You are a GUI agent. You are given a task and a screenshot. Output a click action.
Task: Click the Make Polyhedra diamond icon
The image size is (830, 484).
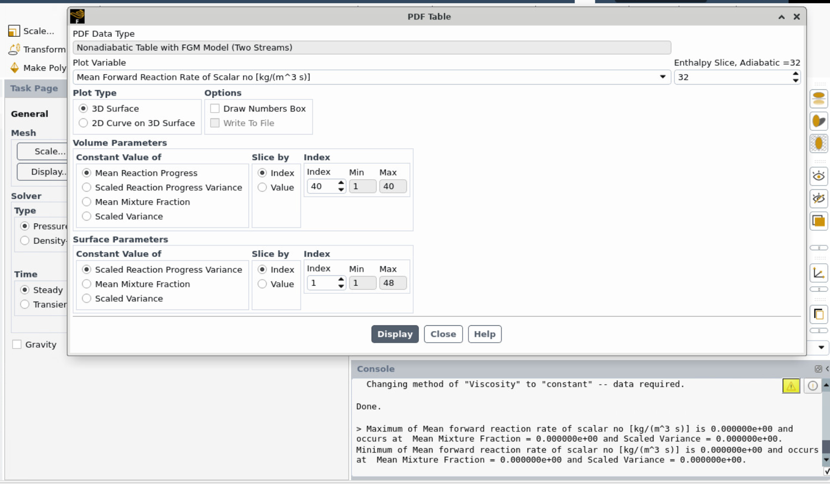[x=14, y=68]
